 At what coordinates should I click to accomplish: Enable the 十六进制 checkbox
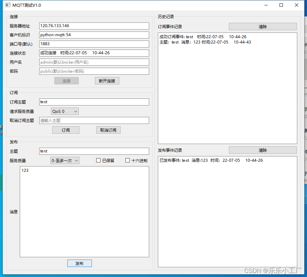click(x=127, y=160)
